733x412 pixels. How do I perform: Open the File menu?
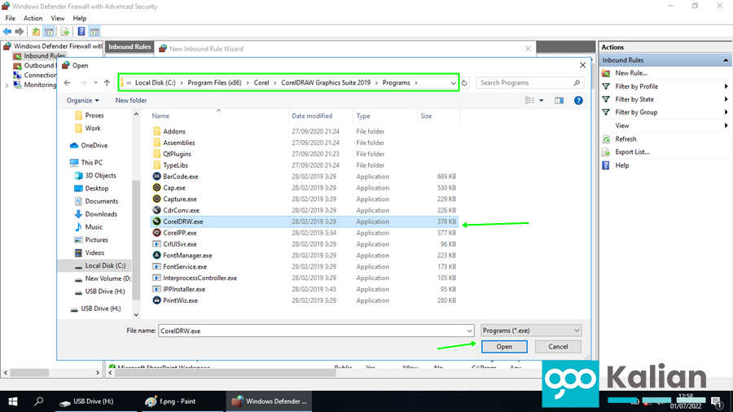pos(11,18)
